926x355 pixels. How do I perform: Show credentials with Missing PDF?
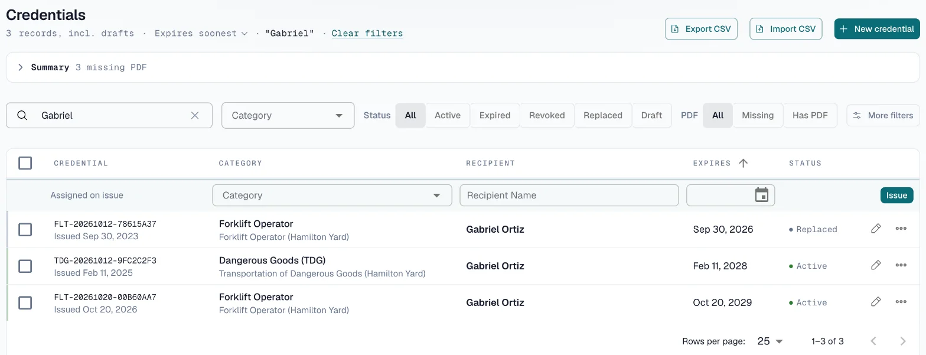(x=758, y=115)
